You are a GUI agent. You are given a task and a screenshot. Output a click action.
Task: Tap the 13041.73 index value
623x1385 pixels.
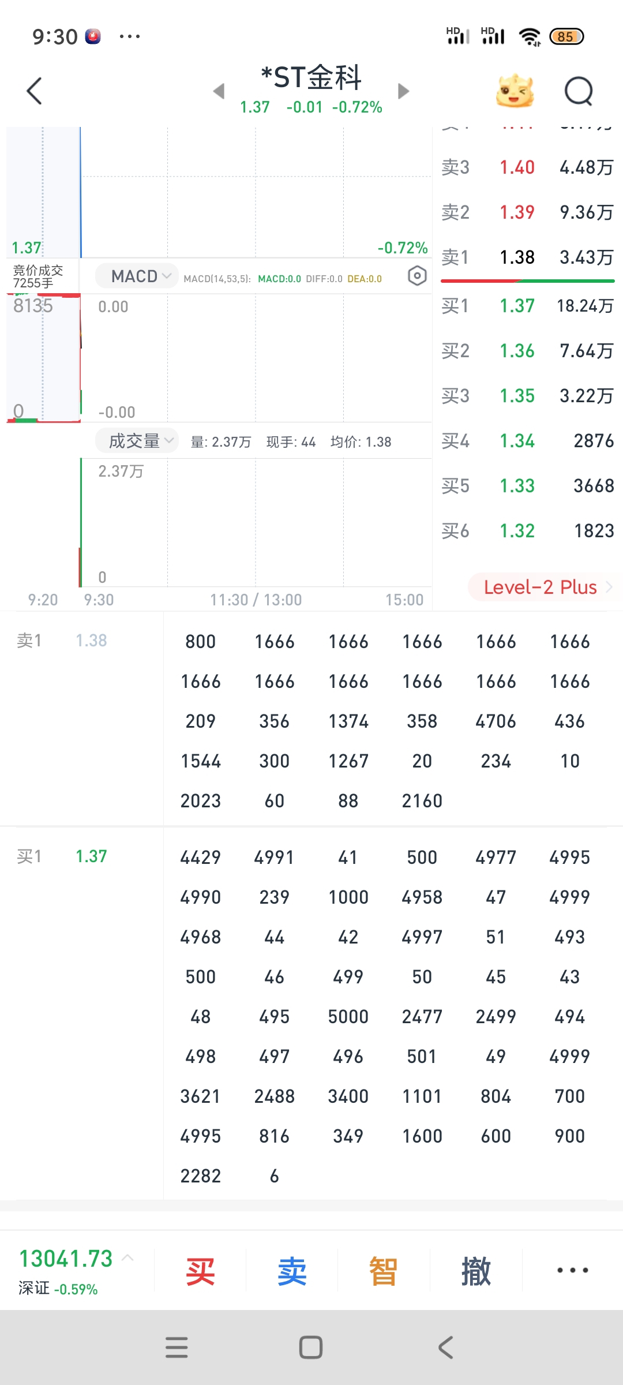coord(66,1259)
